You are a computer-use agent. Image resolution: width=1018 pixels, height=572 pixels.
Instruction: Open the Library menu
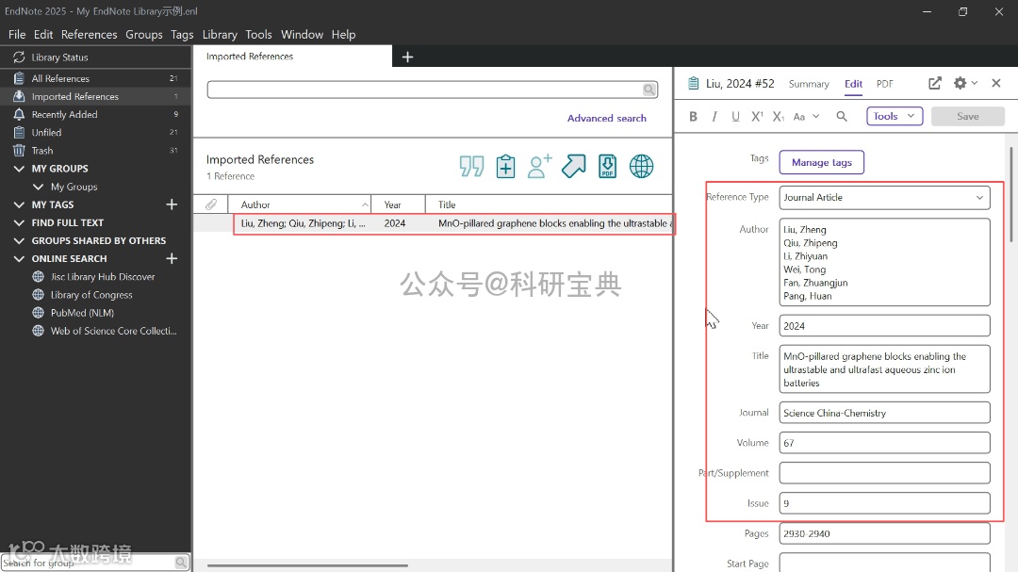pos(220,35)
